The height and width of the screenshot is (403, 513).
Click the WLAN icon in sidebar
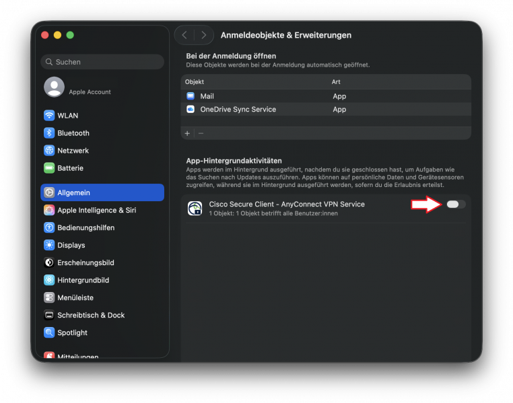(49, 115)
